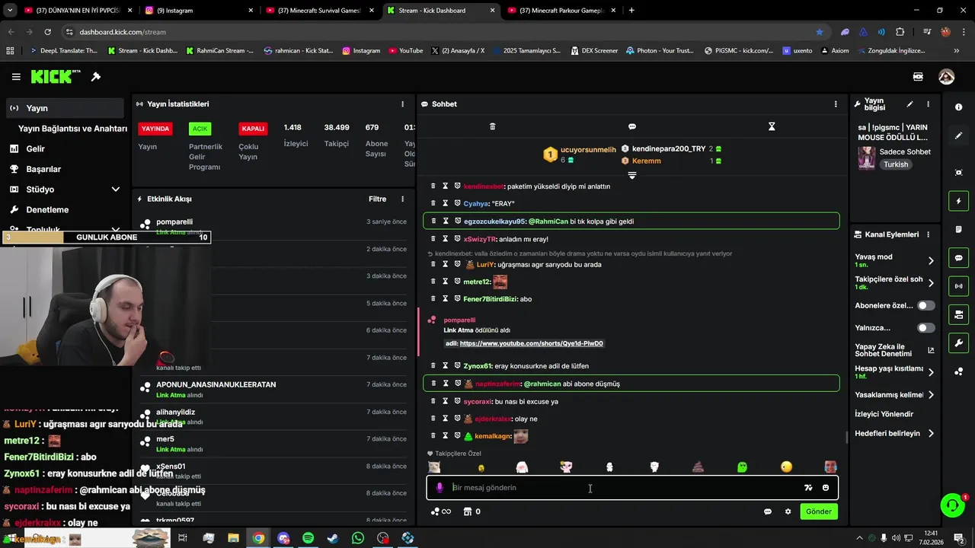The height and width of the screenshot is (548, 975).
Task: Click the green ghost emote in the quick emote row
Action: [742, 467]
